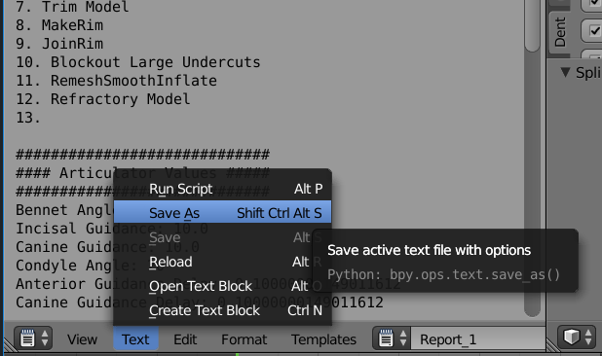
Task: Click the line '10. Blockout Large Undercuts'
Action: (138, 62)
